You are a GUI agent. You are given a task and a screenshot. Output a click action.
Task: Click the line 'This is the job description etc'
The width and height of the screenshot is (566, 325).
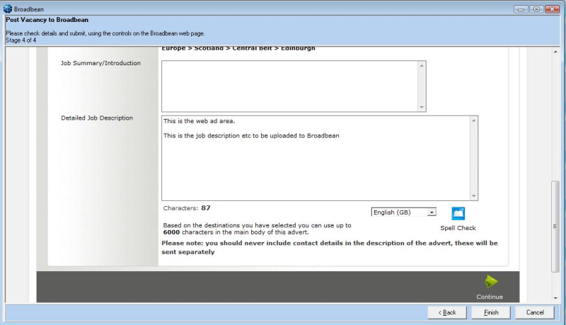tap(251, 136)
